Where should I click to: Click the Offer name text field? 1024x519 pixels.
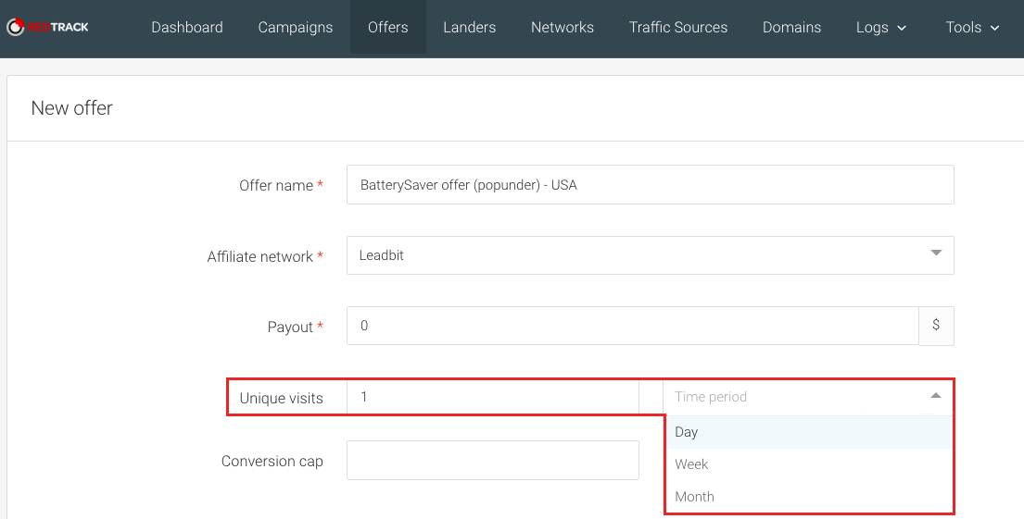pos(649,184)
